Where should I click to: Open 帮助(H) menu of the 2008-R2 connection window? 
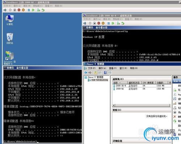(x=59, y=6)
